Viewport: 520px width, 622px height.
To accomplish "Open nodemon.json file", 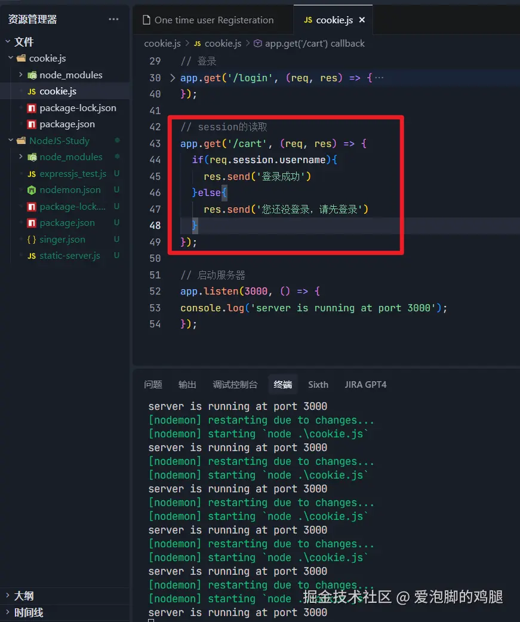I will pos(70,189).
